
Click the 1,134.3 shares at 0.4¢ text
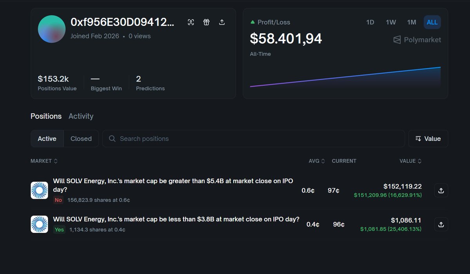tap(98, 230)
